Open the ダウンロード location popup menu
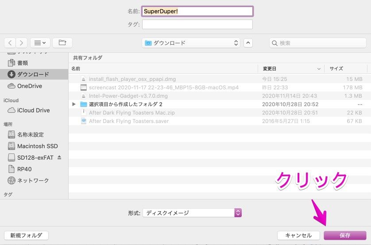Image resolution: width=371 pixels, height=245 pixels. tap(191, 43)
